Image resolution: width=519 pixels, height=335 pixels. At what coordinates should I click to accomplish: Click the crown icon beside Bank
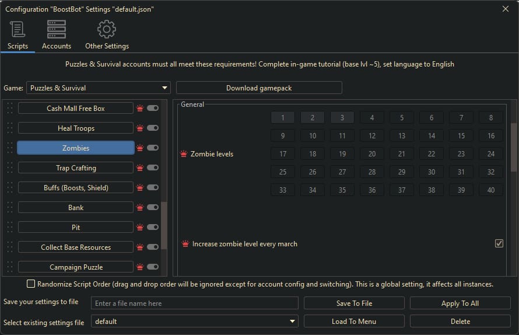tap(140, 208)
